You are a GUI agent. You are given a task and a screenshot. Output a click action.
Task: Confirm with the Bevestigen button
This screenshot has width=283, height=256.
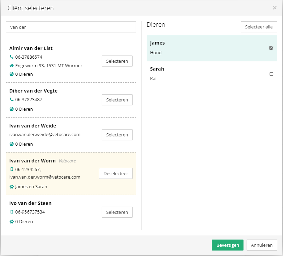tap(228, 245)
